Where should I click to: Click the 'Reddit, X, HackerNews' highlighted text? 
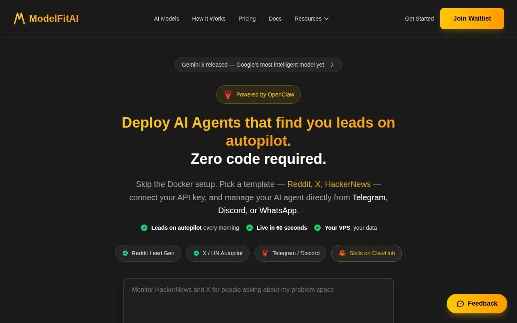pos(329,184)
